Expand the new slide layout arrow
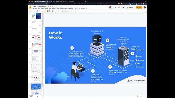The width and height of the screenshot is (175, 98). pyautogui.click(x=32, y=11)
